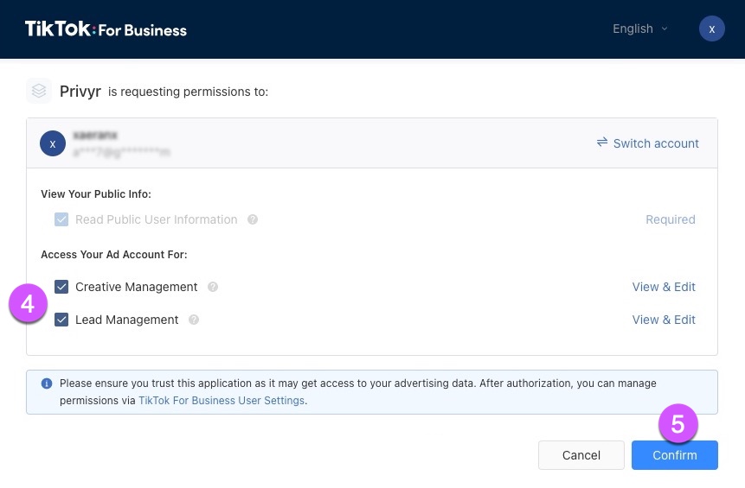Click the Switch account arrows icon
The image size is (745, 488).
(x=602, y=143)
